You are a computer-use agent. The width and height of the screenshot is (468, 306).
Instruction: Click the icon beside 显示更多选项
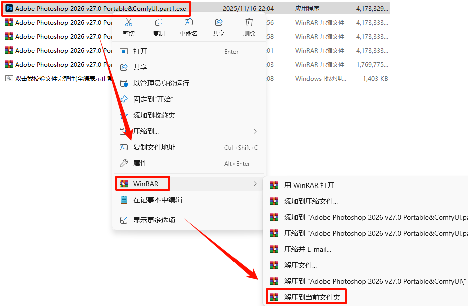(124, 220)
